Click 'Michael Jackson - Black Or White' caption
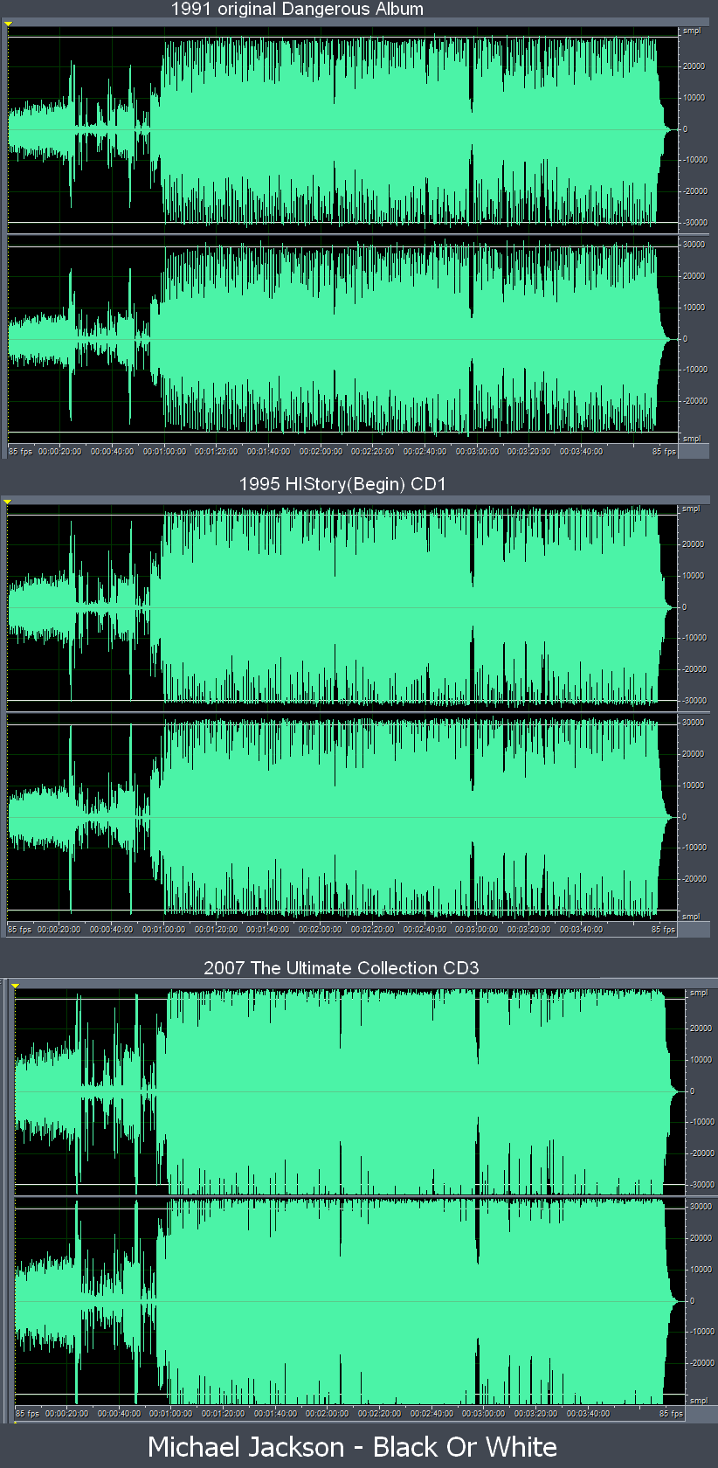Image resolution: width=718 pixels, height=1468 pixels. point(352,1447)
